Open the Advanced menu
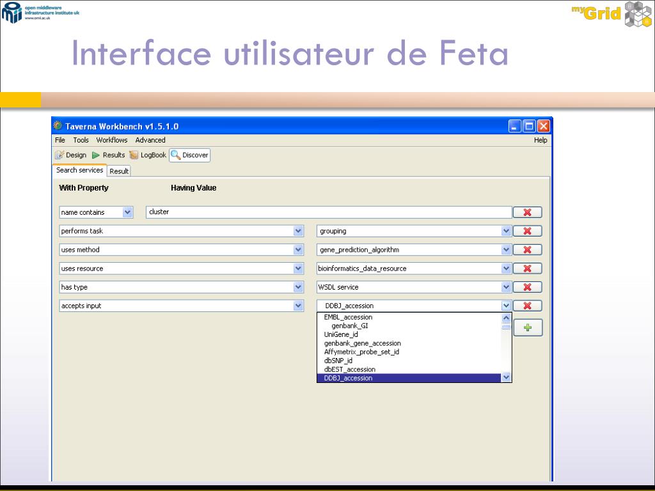Viewport: 655px width, 491px height. (150, 140)
